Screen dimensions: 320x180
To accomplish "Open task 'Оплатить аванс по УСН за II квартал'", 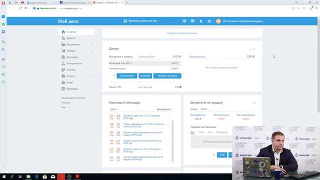I will point(142,150).
